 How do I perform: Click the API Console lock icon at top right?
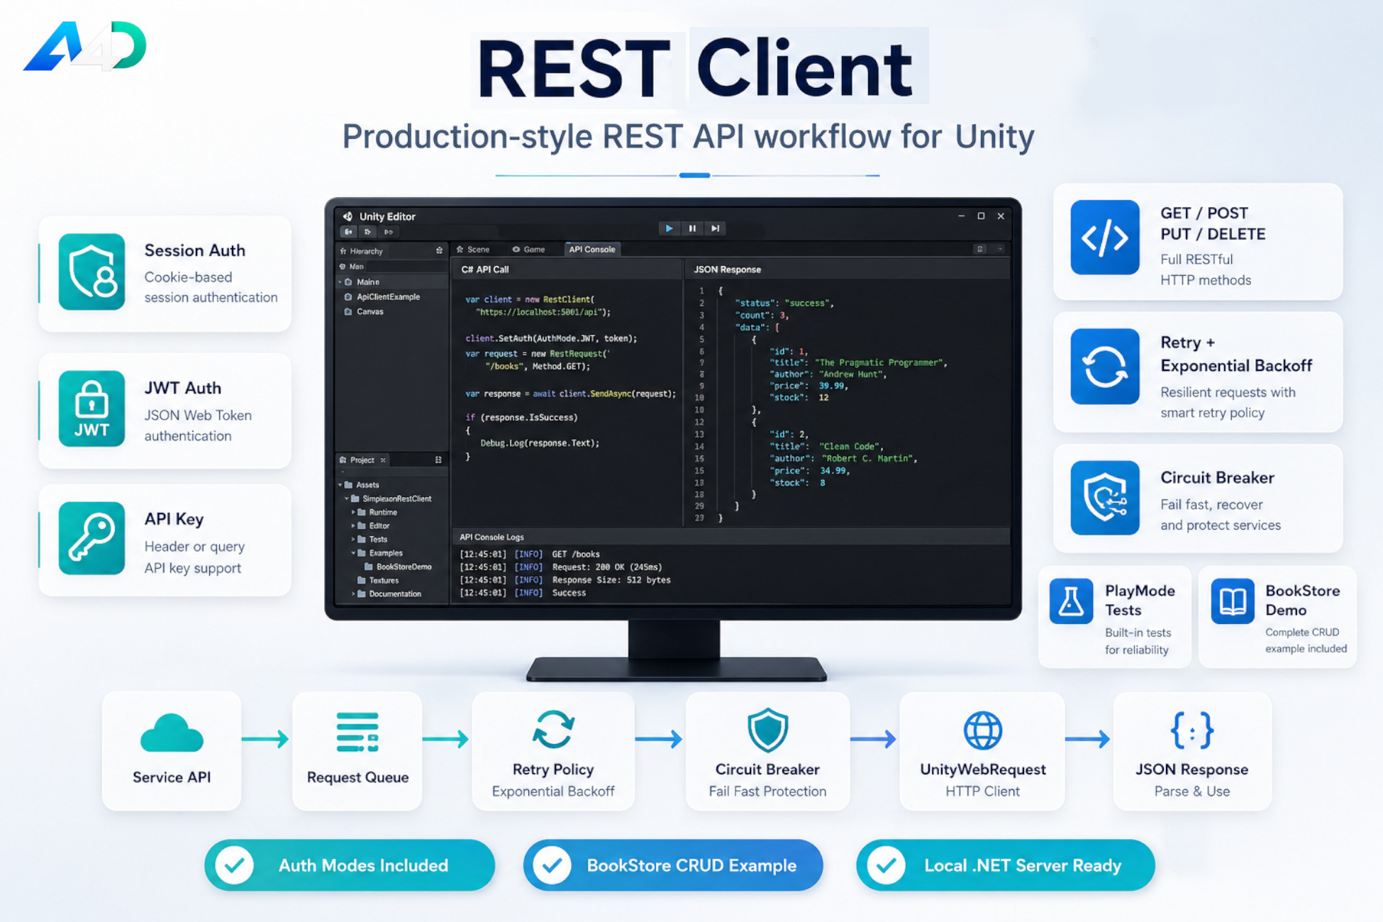coord(980,249)
